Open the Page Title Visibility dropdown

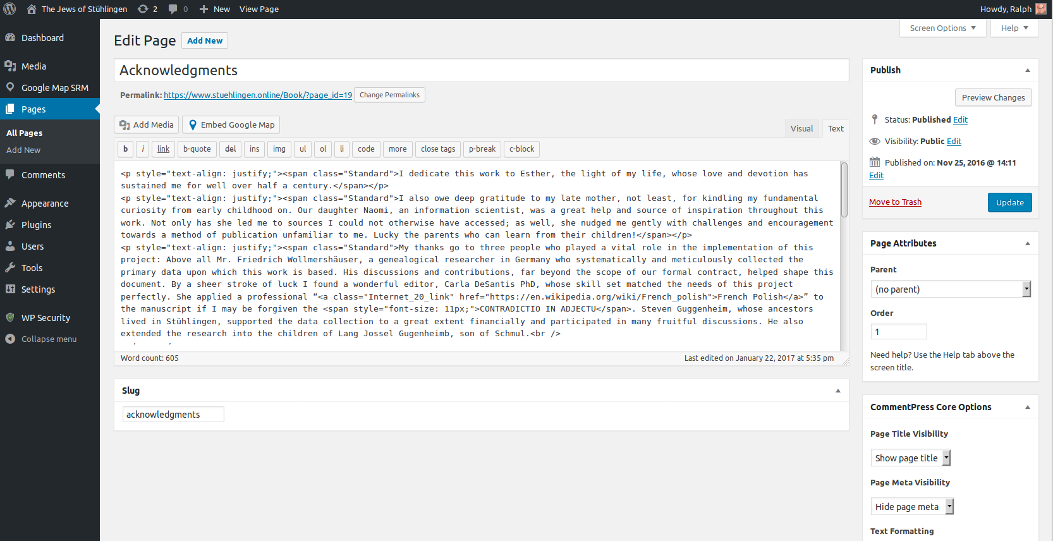(910, 458)
